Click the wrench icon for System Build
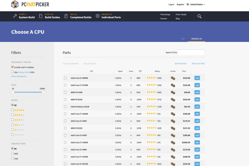Screen dimensions: 249x166 15,16
